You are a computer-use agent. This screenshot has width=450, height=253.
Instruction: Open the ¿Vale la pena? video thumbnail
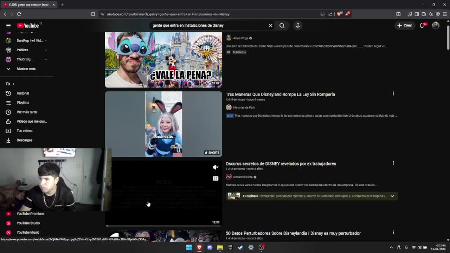(163, 59)
